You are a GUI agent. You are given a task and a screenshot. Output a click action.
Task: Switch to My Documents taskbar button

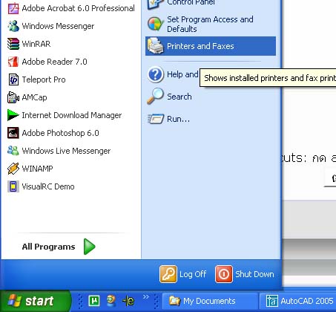point(210,301)
